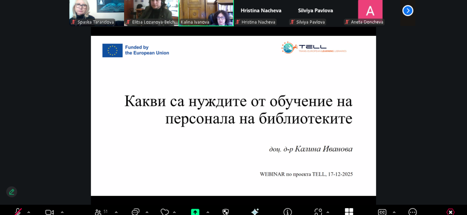Open AI Companion sparkle icon
Screen dimensions: 467x215
[255, 212]
